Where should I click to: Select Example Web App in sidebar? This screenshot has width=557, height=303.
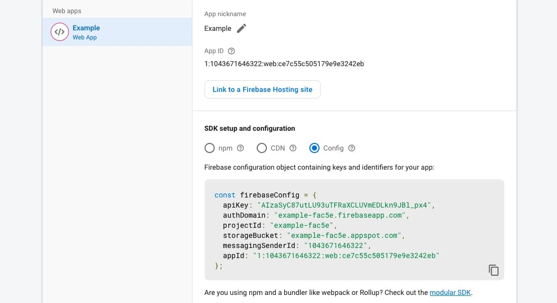coord(117,32)
